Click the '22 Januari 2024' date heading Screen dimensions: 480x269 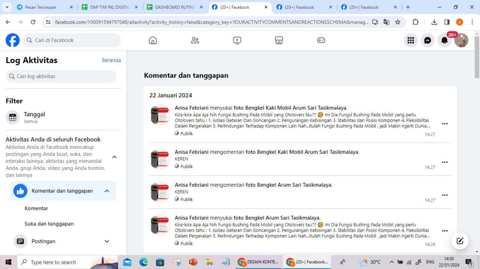pos(171,95)
